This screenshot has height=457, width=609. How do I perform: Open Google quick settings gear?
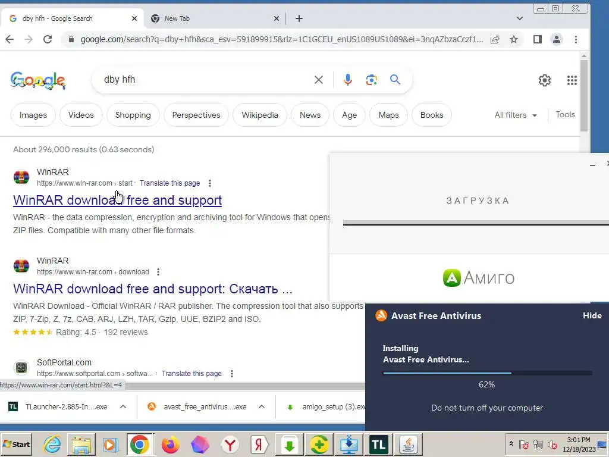pos(545,80)
